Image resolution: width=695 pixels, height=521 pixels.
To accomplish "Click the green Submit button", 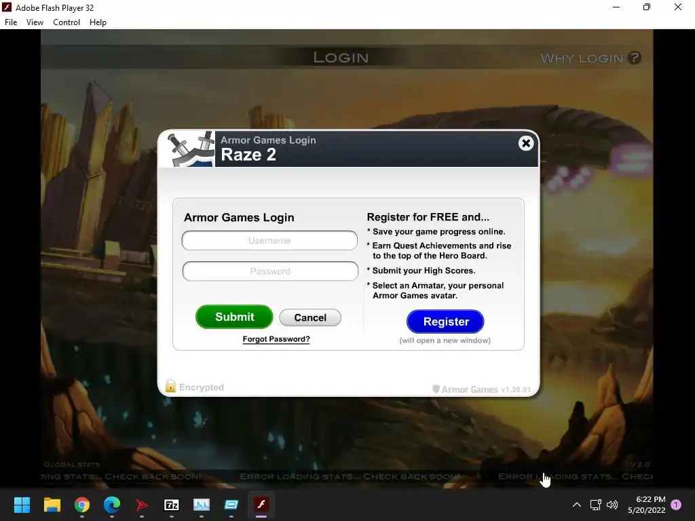I will (x=234, y=317).
